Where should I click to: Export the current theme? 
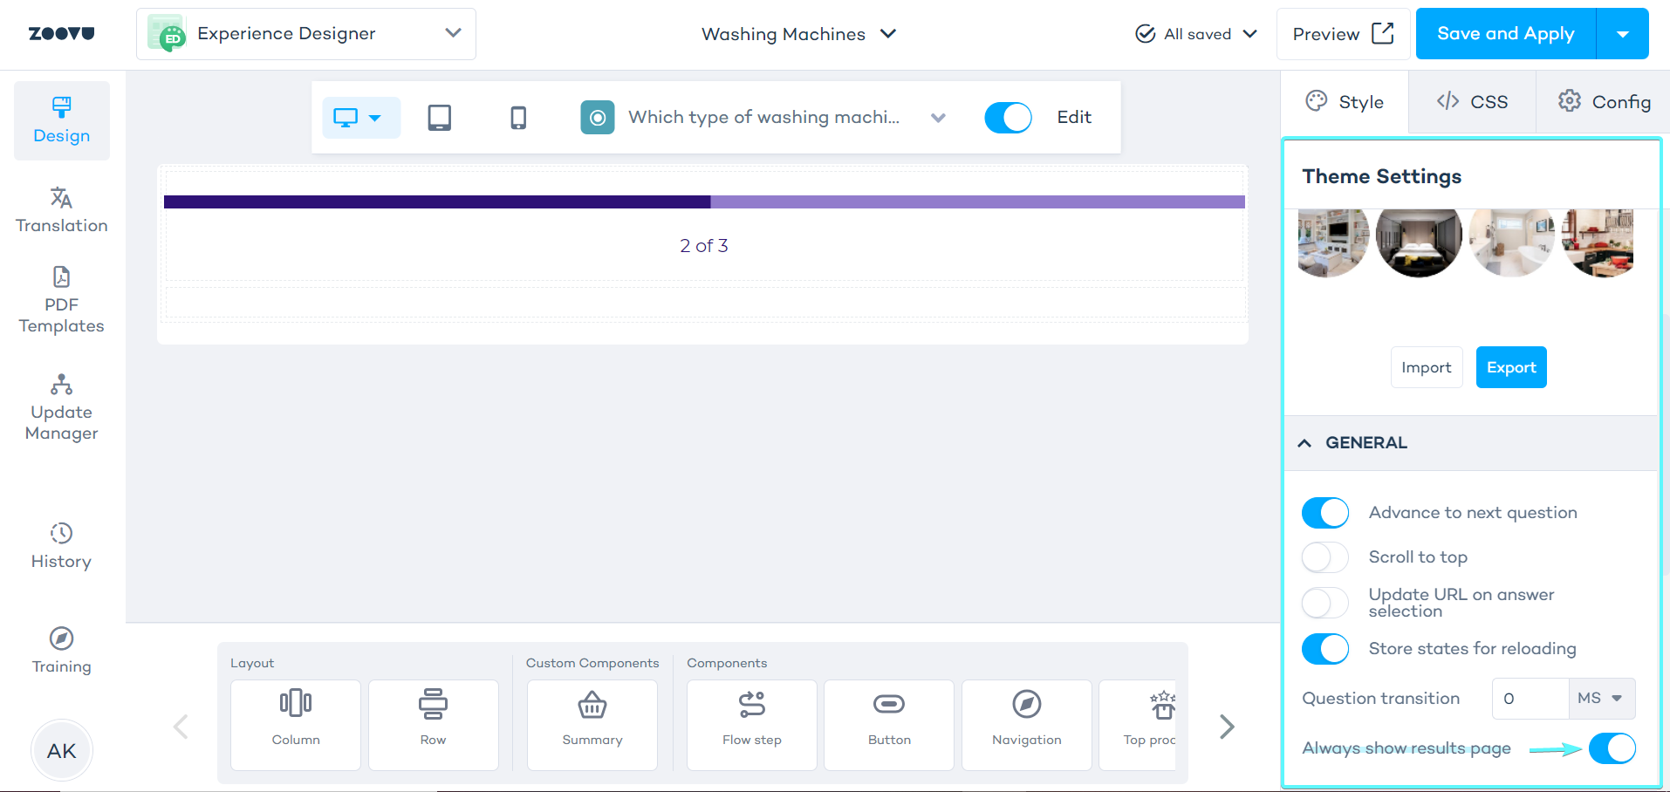pyautogui.click(x=1511, y=367)
